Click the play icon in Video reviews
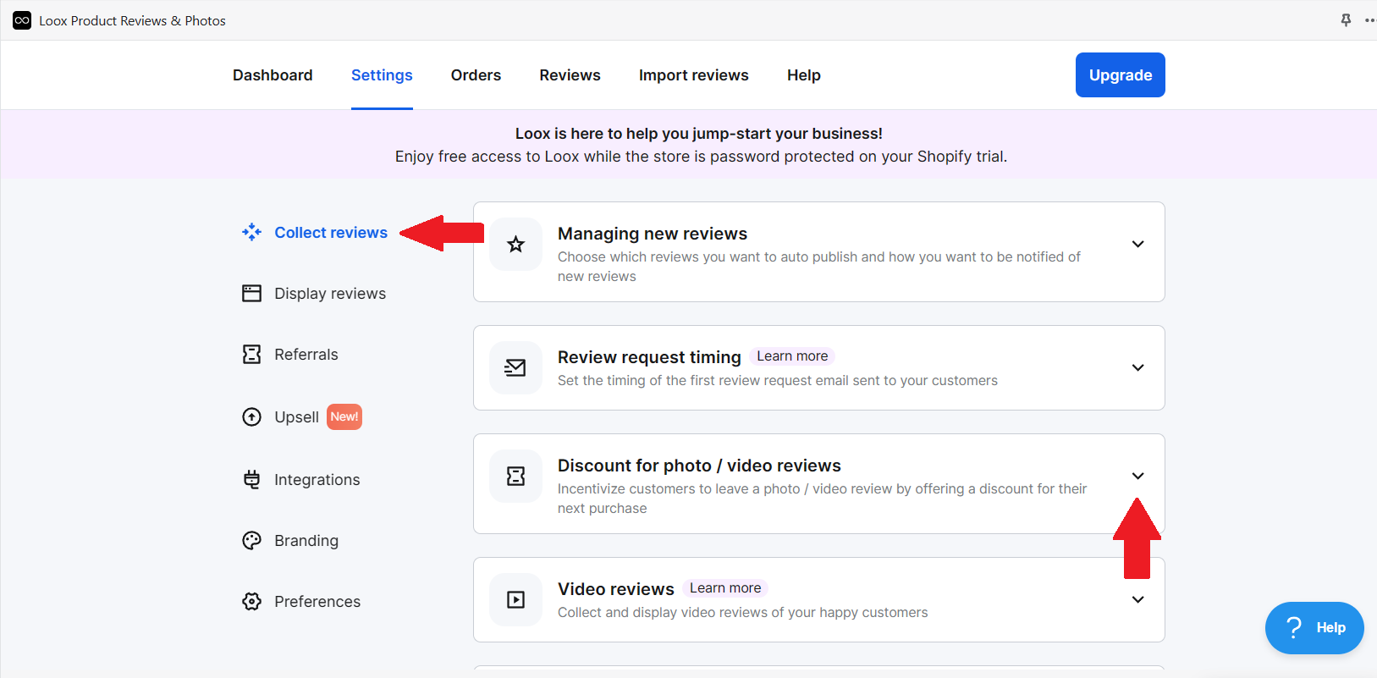This screenshot has height=678, width=1377. pos(515,599)
